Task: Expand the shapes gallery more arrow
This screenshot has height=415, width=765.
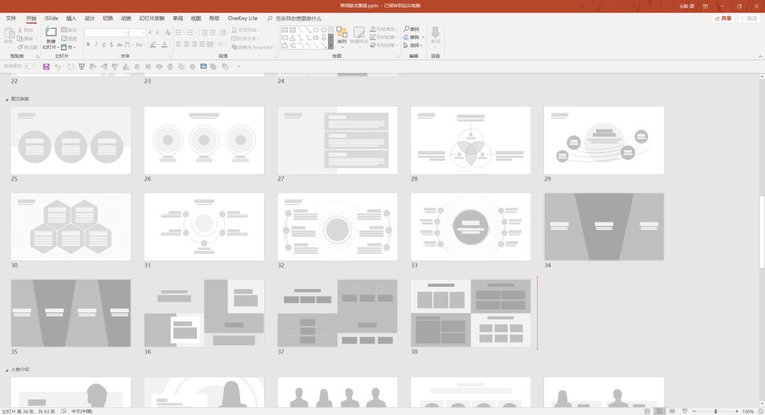Action: click(x=330, y=46)
